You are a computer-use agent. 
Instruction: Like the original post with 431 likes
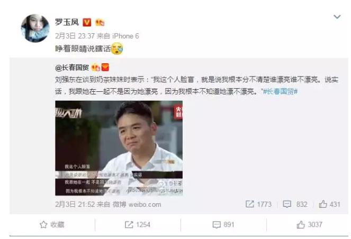[x=329, y=204]
